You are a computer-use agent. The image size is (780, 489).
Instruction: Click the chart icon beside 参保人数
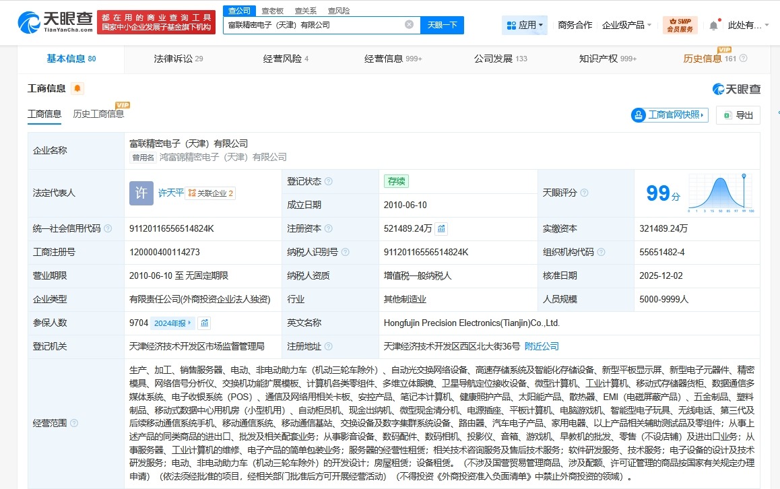coord(206,323)
